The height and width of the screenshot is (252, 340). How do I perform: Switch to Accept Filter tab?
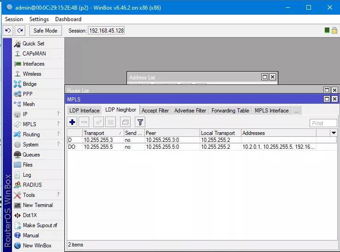click(x=155, y=110)
